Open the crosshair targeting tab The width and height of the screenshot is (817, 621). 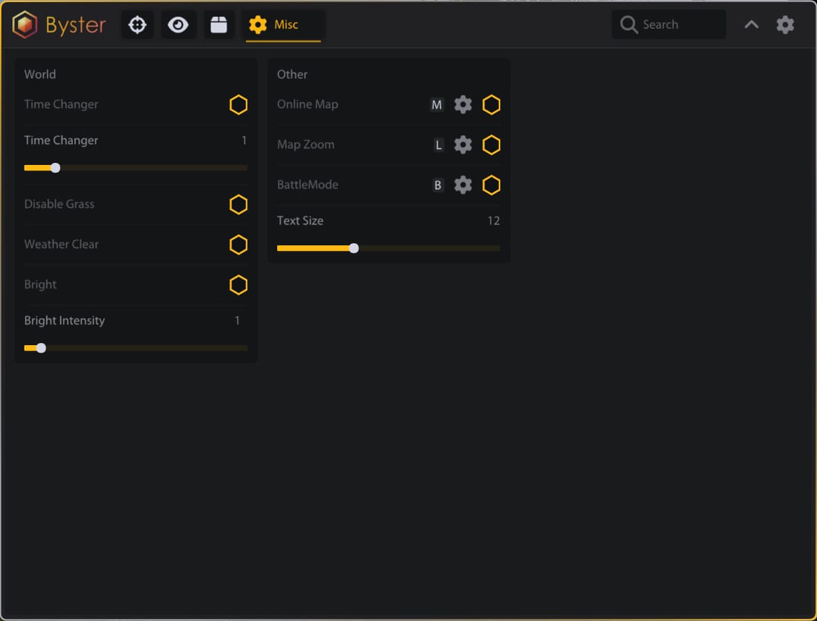137,25
